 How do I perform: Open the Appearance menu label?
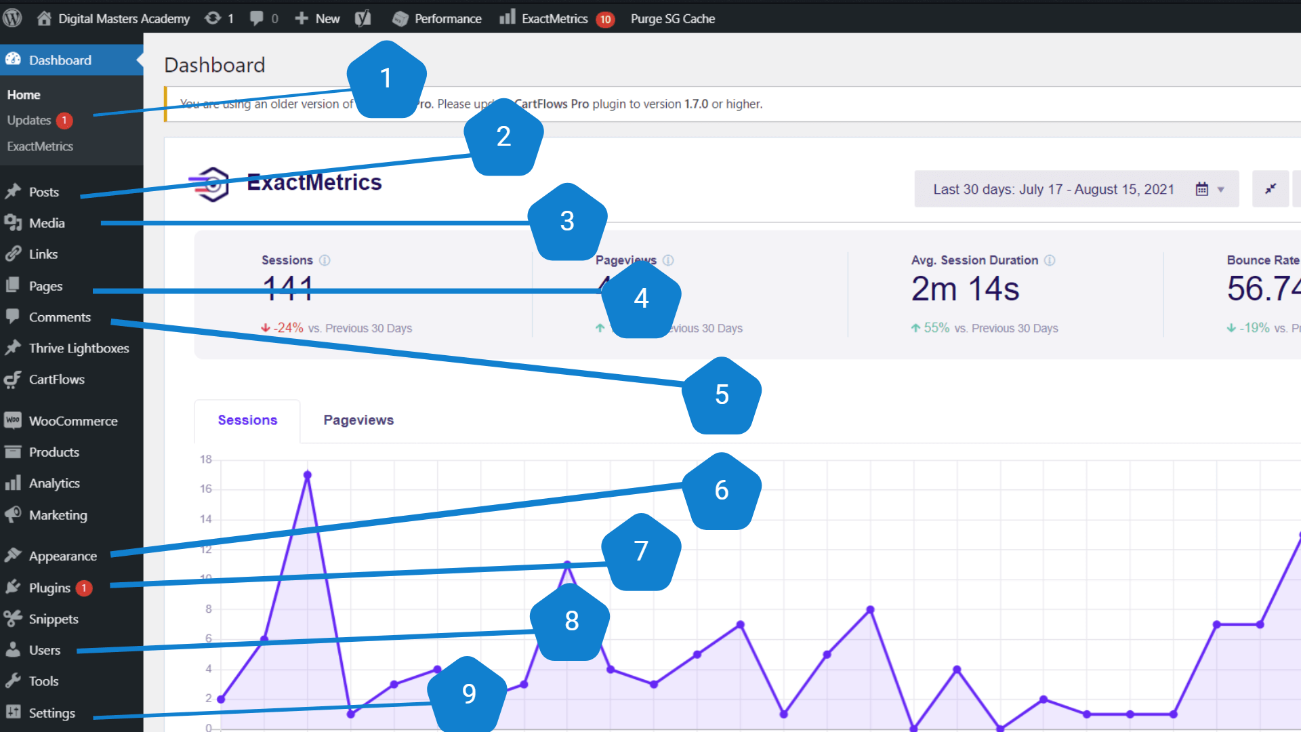click(x=63, y=556)
